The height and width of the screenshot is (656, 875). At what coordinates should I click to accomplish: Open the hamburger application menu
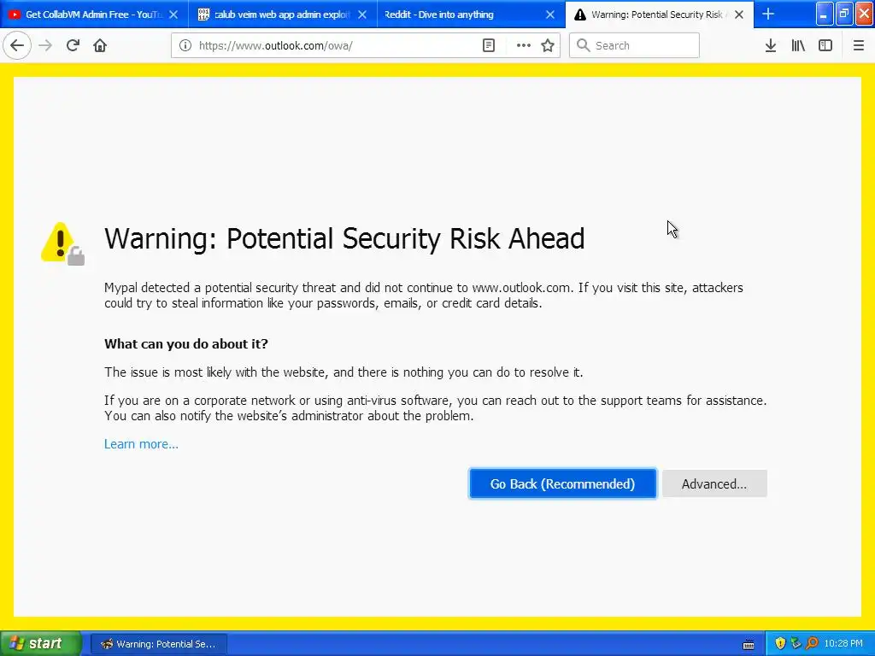858,46
